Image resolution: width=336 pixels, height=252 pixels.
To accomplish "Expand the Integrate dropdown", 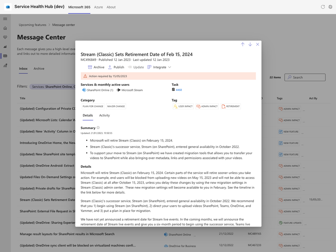I will [x=159, y=67].
